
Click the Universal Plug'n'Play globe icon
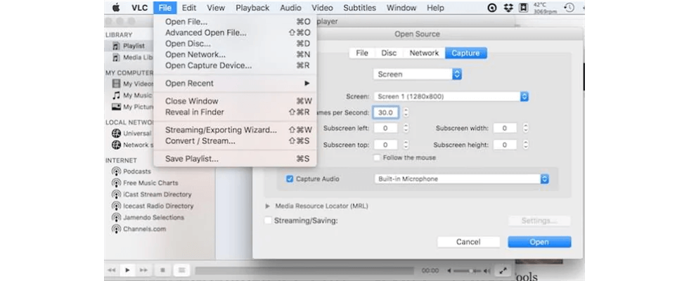(116, 133)
